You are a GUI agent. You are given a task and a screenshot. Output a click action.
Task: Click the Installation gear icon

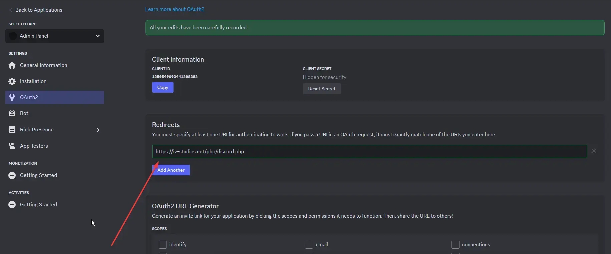click(x=12, y=81)
